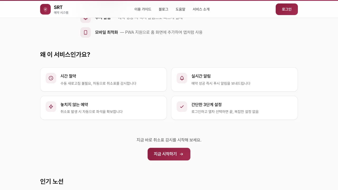
Task: Click the 실시간 알림 feature card
Action: [234, 79]
